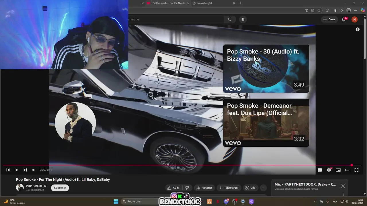The width and height of the screenshot is (367, 206).
Task: Toggle theater mode view
Action: (x=347, y=170)
